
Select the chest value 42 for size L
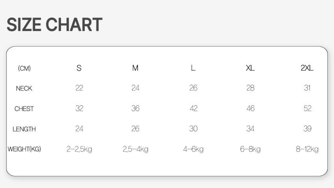pyautogui.click(x=193, y=108)
